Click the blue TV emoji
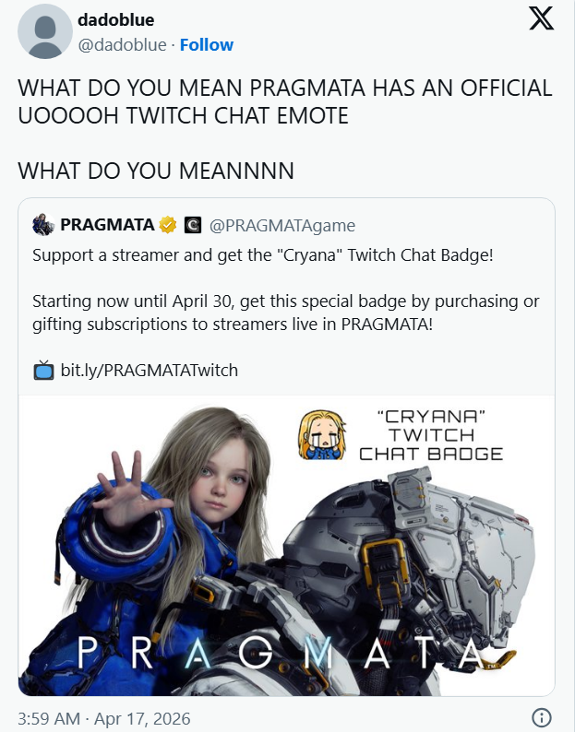Image resolution: width=575 pixels, height=732 pixels. click(43, 371)
